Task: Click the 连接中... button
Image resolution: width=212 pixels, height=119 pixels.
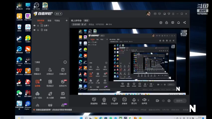Action: (x=180, y=101)
